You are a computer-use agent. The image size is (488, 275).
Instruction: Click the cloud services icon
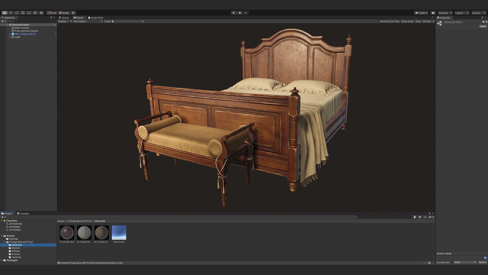pos(433,13)
